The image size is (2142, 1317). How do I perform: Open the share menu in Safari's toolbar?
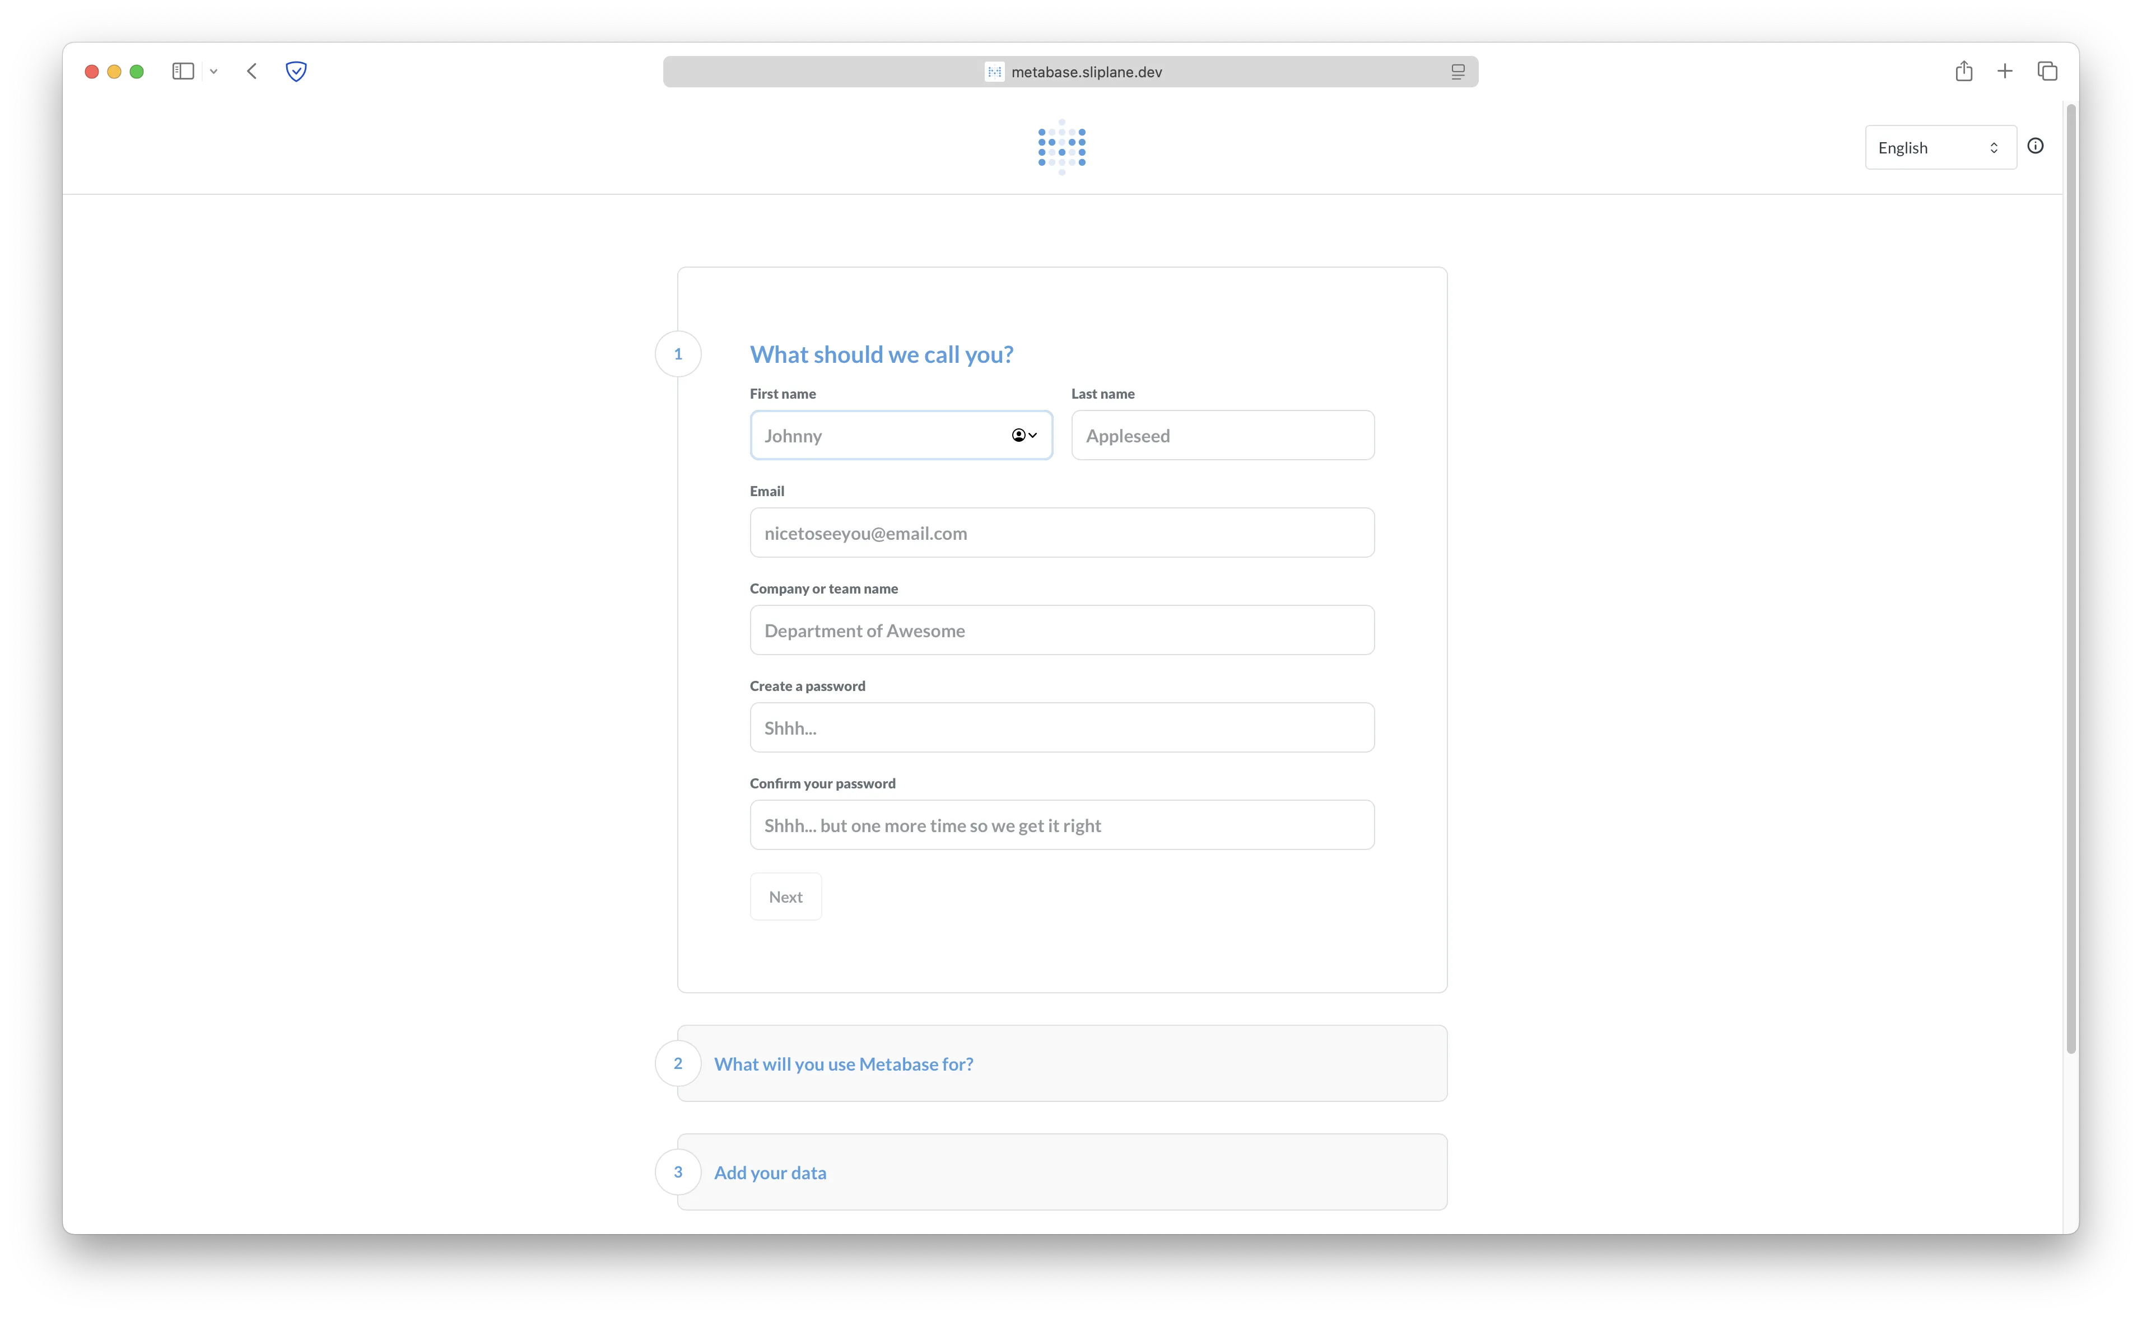pyautogui.click(x=1964, y=71)
